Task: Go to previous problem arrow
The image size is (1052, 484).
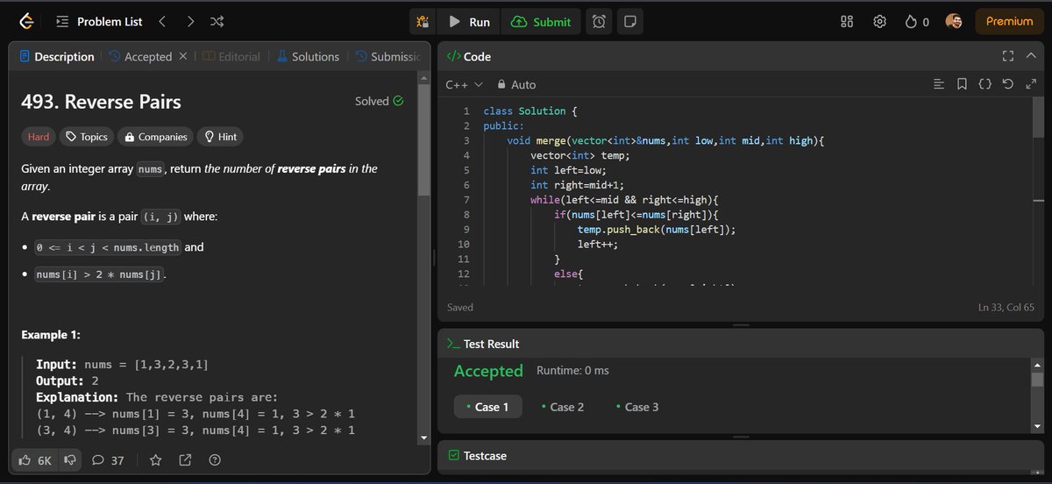Action: pyautogui.click(x=162, y=21)
